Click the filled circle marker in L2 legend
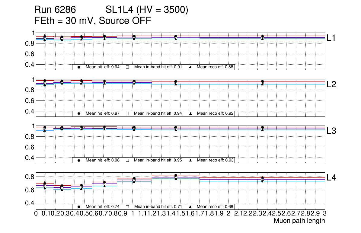The width and height of the screenshot is (361, 233). click(x=79, y=113)
